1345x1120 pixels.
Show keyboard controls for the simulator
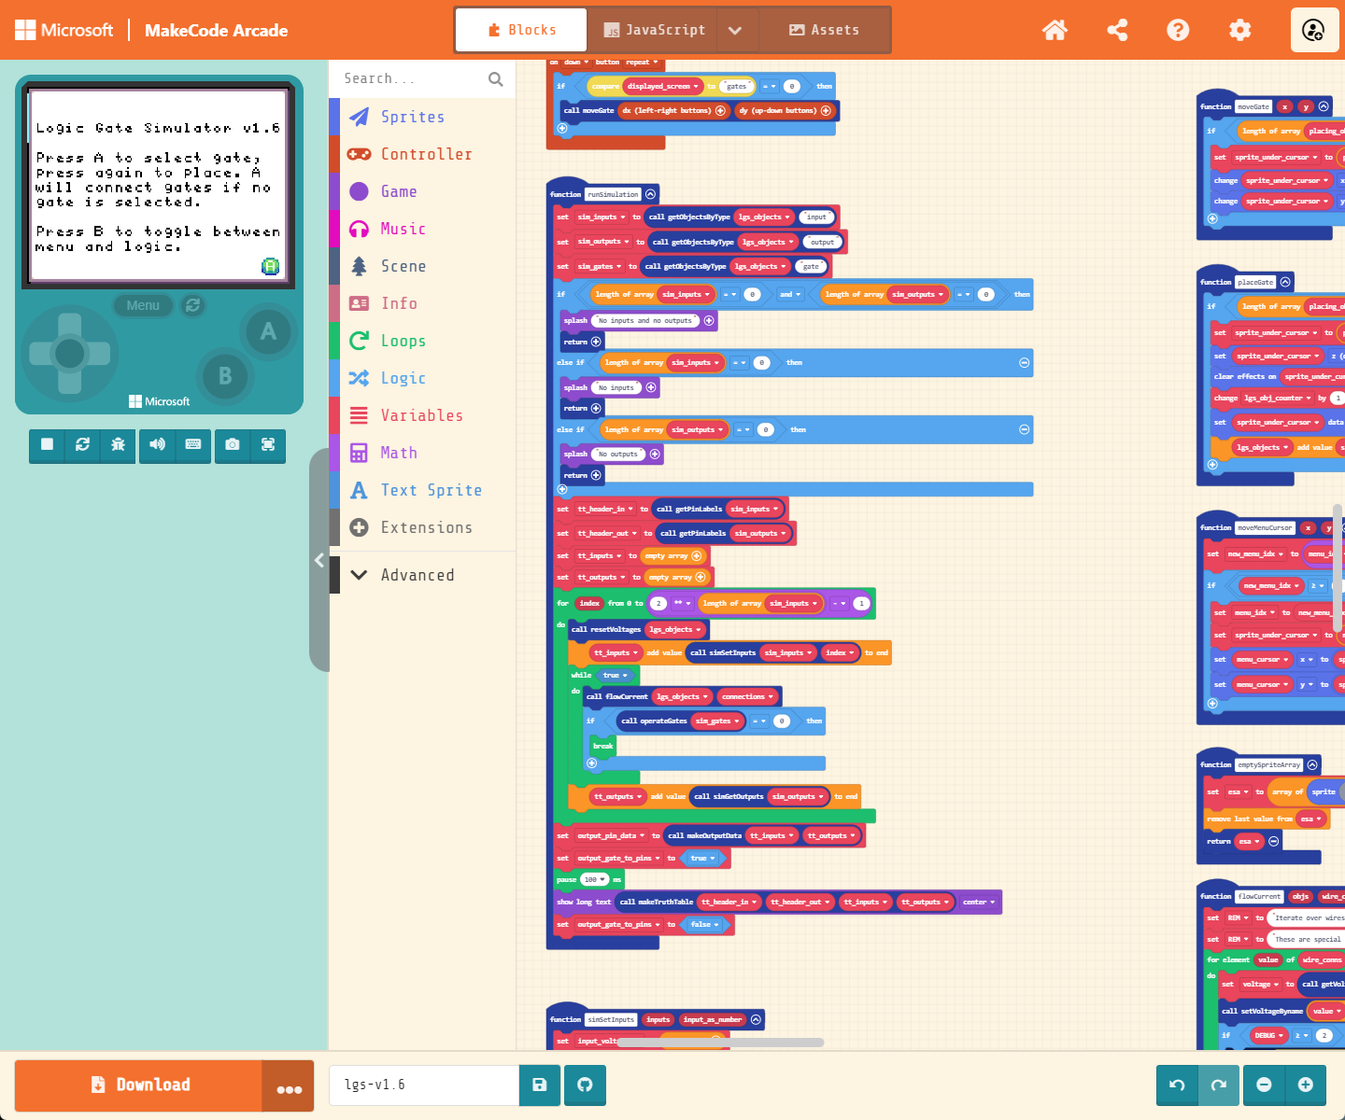tap(193, 446)
